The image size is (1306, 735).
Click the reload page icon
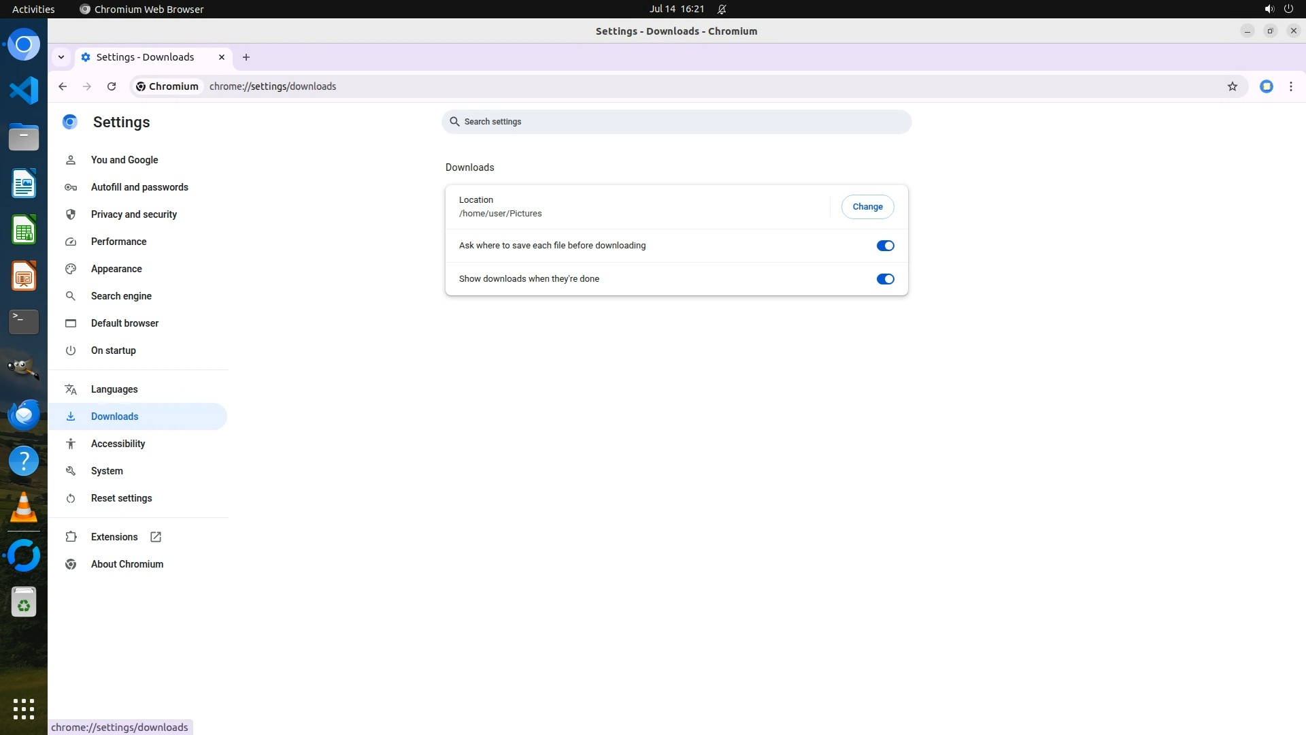[x=112, y=86]
